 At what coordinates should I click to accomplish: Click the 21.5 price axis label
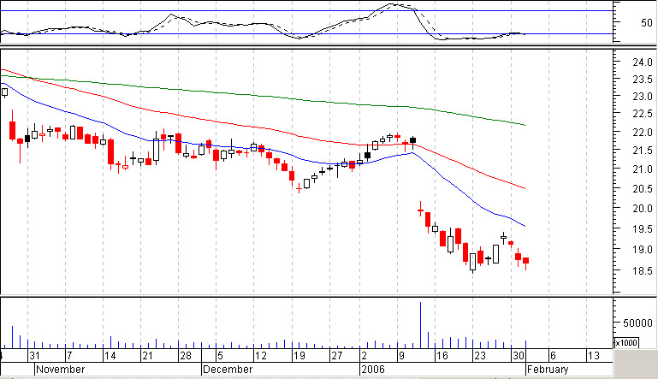643,151
